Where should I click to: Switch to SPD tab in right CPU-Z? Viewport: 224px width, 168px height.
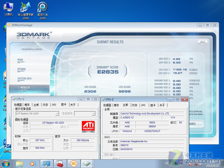(x=143, y=105)
